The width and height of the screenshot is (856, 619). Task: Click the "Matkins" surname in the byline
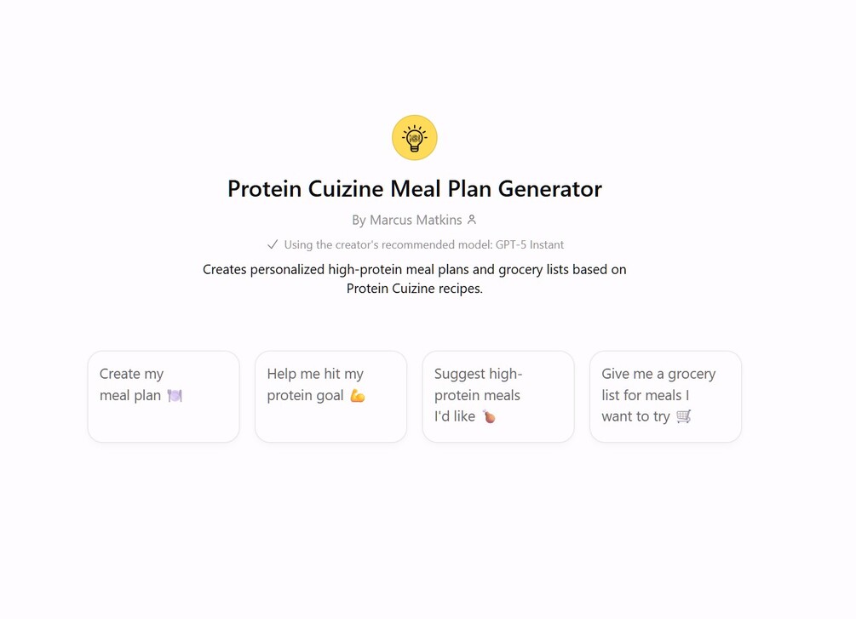coord(438,220)
